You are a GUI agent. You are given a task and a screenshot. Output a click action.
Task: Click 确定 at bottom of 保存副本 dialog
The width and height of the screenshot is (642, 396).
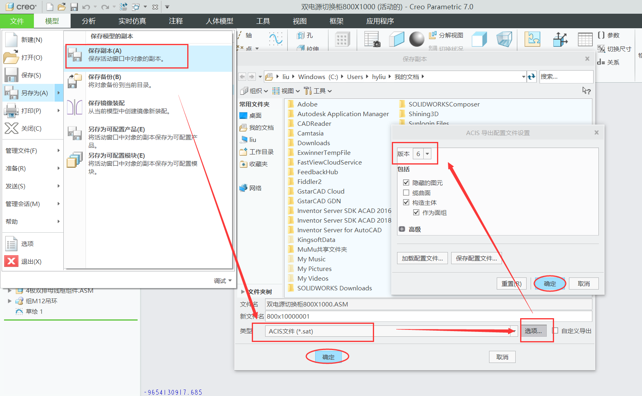click(328, 357)
